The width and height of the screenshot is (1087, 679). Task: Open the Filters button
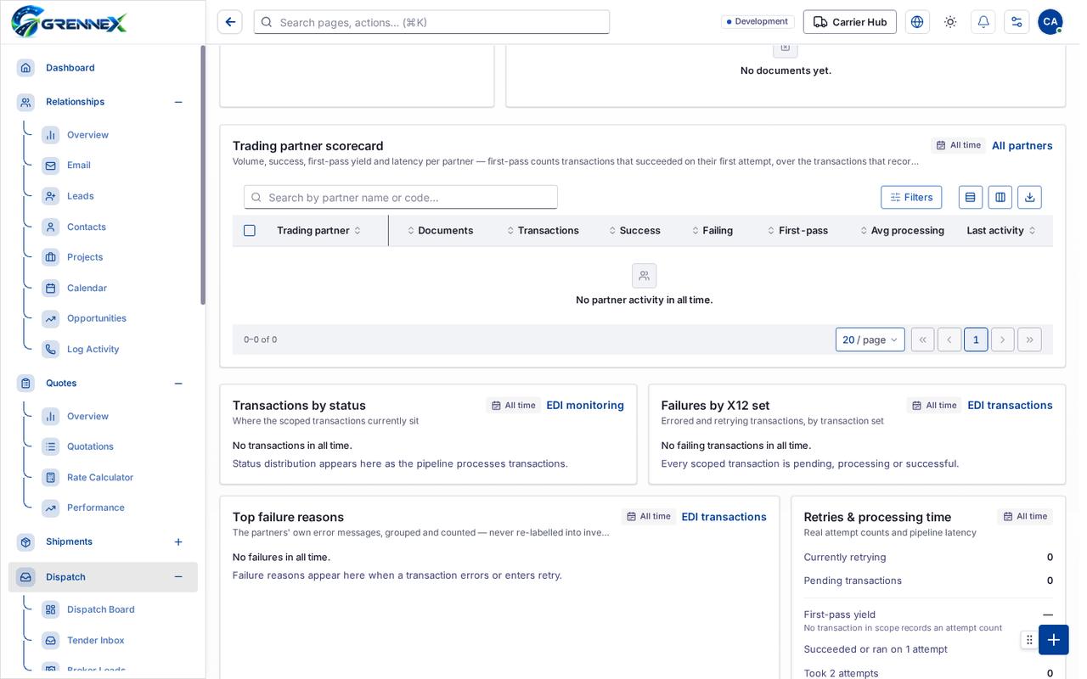tap(911, 197)
